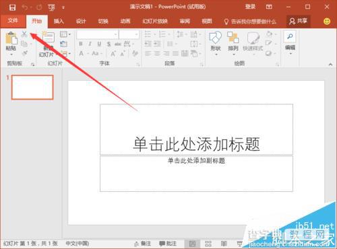Click the New Slide (新建幻灯片) icon
The image size is (337, 249).
pyautogui.click(x=49, y=37)
